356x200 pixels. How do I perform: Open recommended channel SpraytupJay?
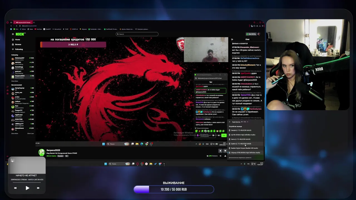[23, 88]
